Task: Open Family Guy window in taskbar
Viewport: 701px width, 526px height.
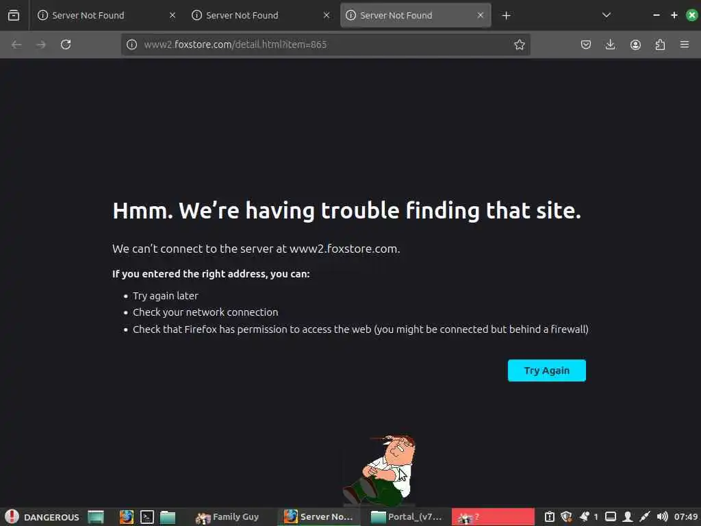Action: click(x=227, y=517)
